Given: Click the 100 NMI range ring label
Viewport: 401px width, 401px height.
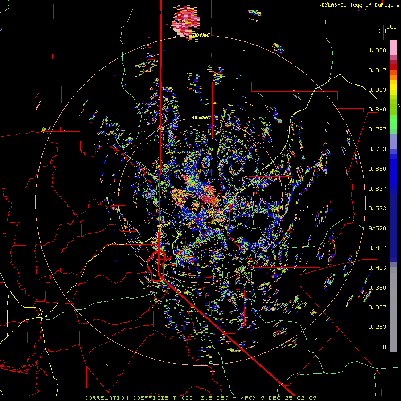Looking at the screenshot, I should [200, 35].
